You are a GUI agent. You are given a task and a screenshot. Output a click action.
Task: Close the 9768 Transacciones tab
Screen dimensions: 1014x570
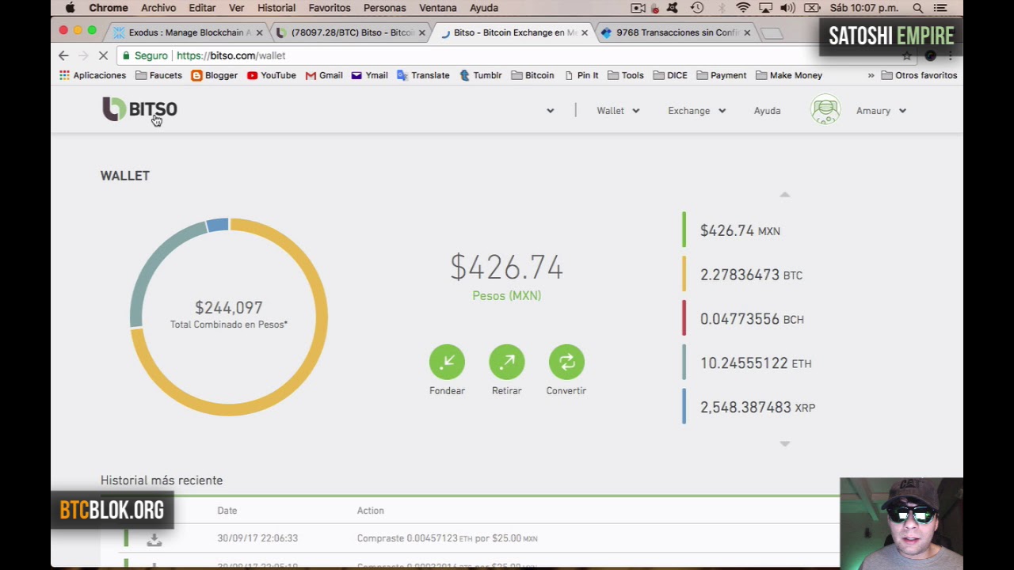pos(747,32)
